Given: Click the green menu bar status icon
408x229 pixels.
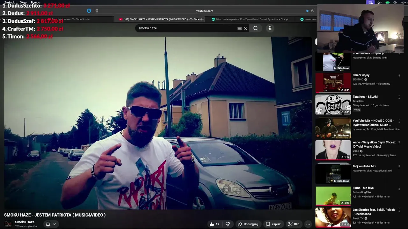Looking at the screenshot, I should pyautogui.click(x=387, y=2).
